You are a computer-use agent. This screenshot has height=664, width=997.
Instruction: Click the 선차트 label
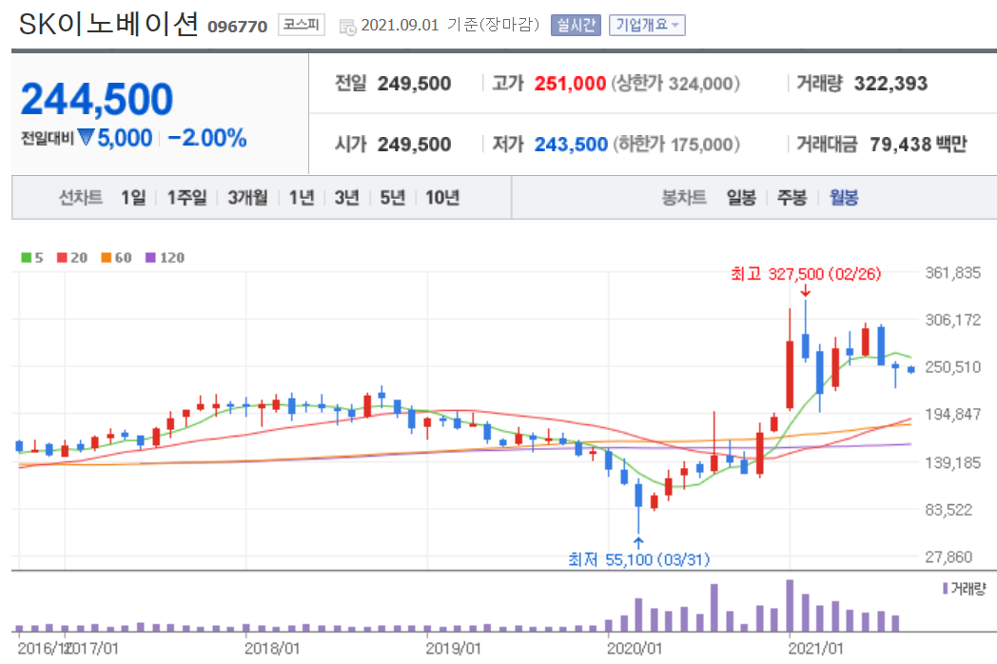[81, 198]
